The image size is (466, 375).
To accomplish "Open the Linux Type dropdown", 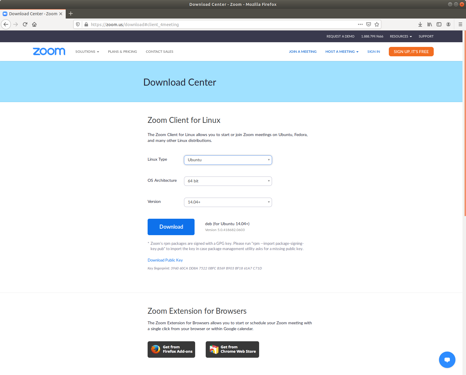I will pyautogui.click(x=228, y=160).
